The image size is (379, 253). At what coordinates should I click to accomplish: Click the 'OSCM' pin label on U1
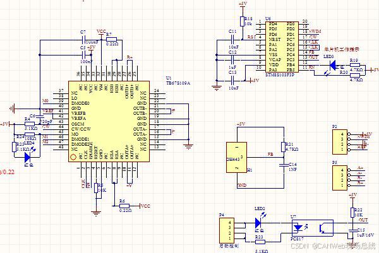(78, 124)
